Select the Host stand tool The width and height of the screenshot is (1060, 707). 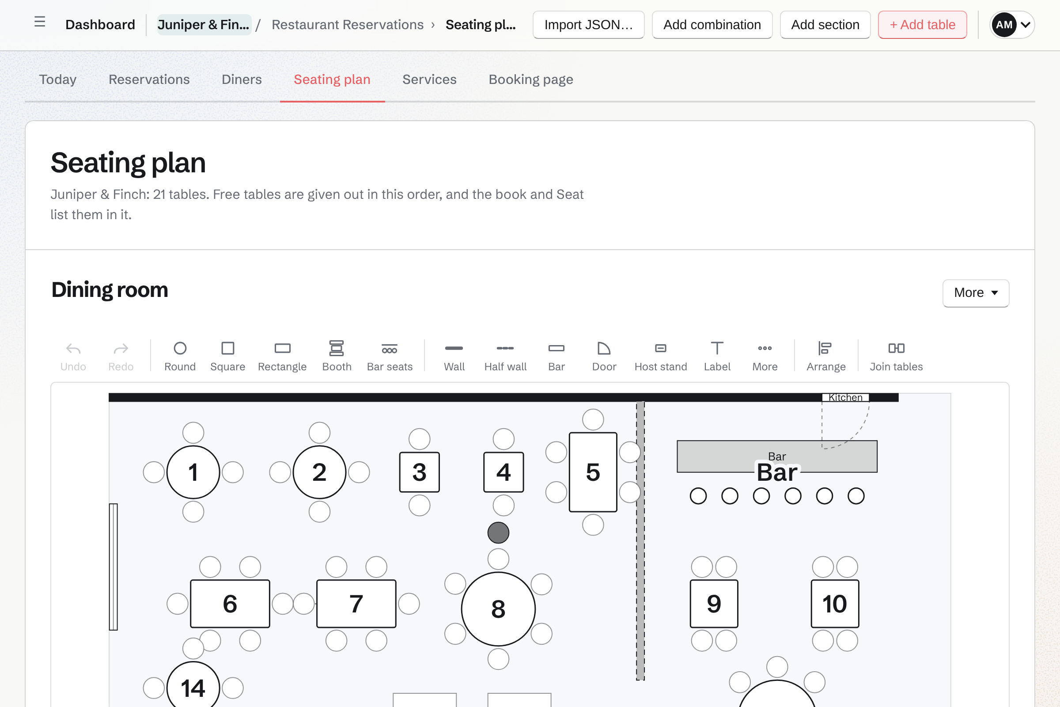(661, 356)
